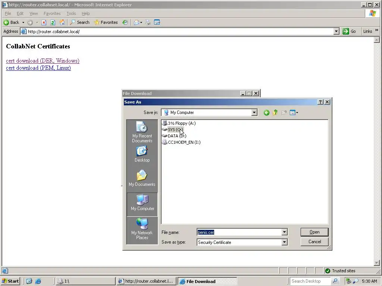Open the Forward button history dropdown arrow
382x286 pixels.
37,23
